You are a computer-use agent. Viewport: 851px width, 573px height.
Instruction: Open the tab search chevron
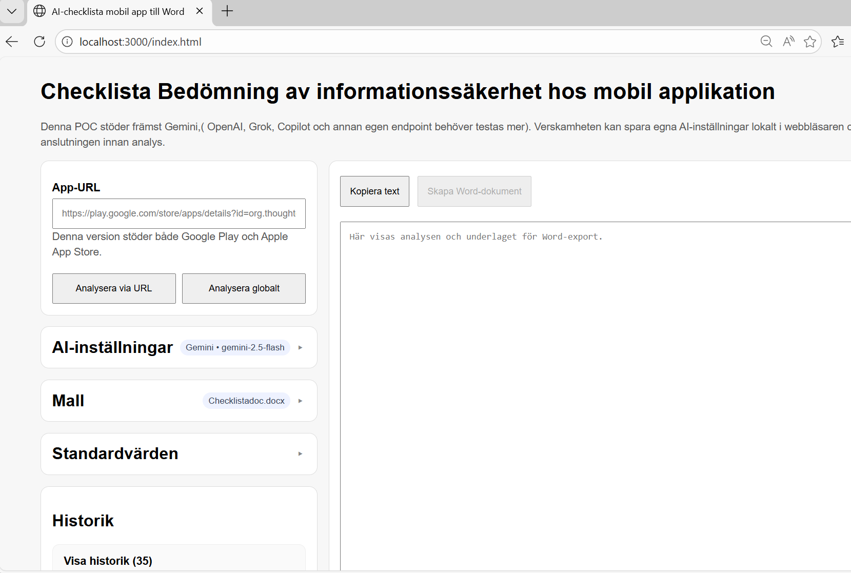11,11
